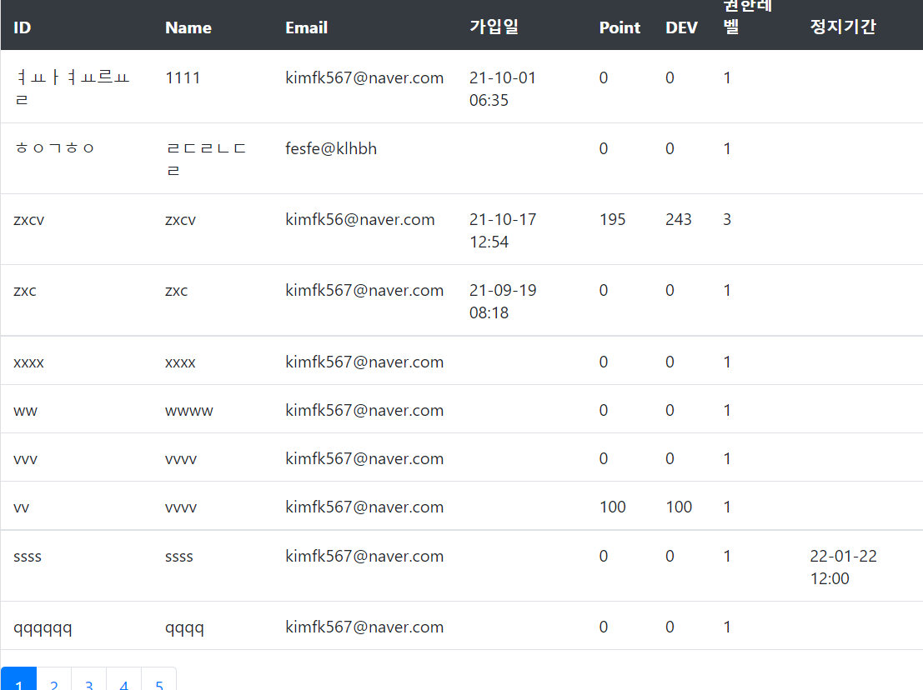
Task: Click the Point value 195
Action: point(612,219)
